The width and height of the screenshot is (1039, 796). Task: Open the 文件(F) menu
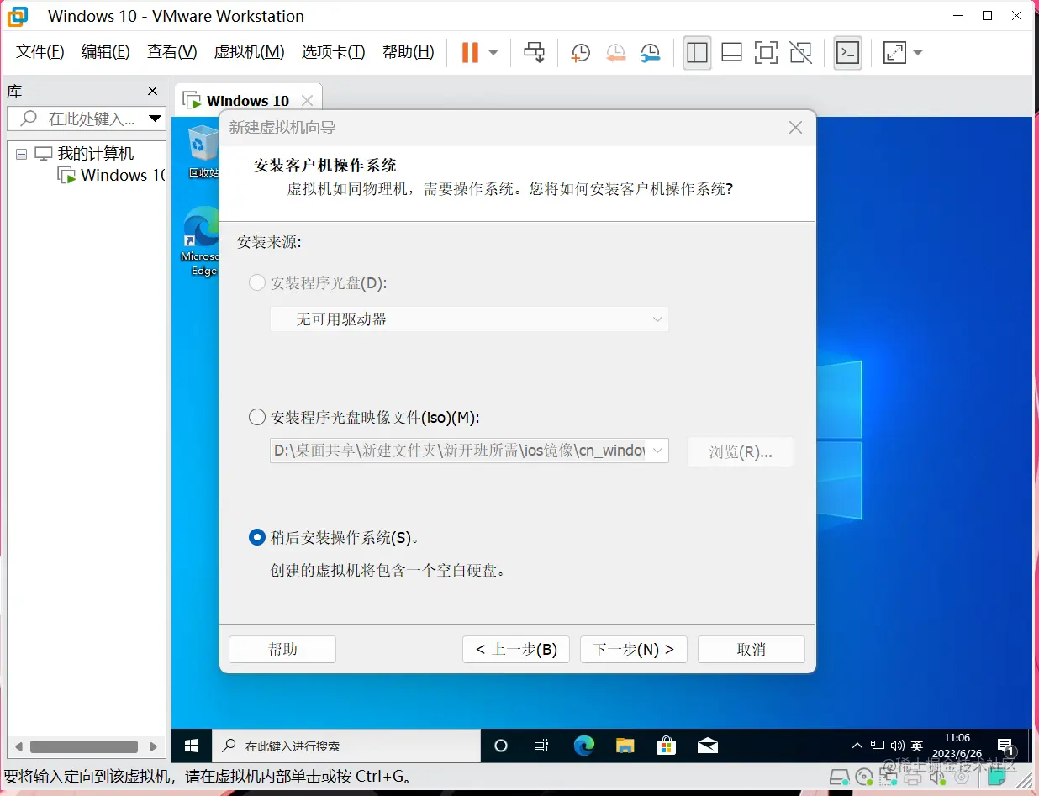(x=40, y=52)
